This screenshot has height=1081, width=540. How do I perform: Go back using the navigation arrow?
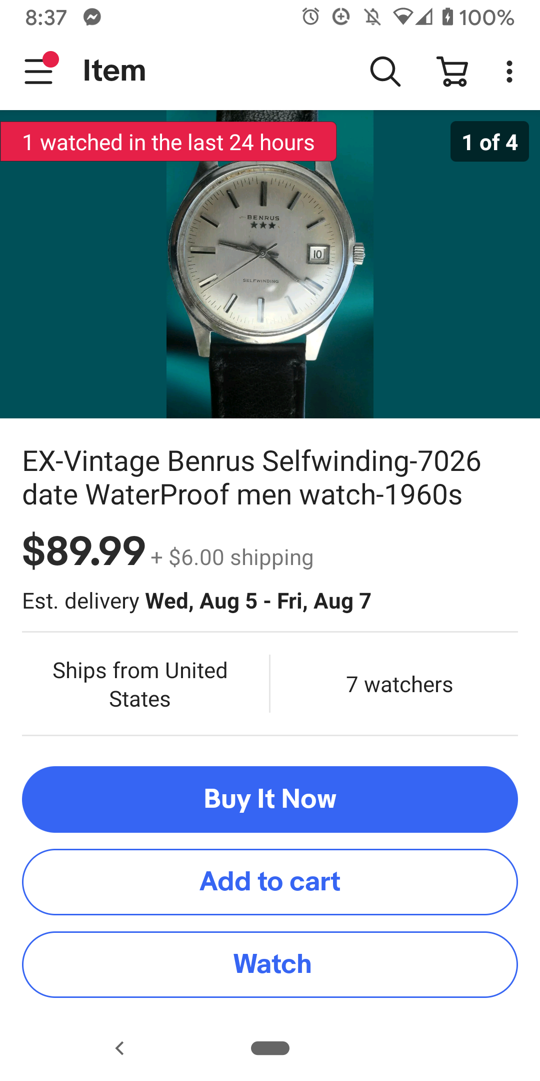tap(119, 1047)
